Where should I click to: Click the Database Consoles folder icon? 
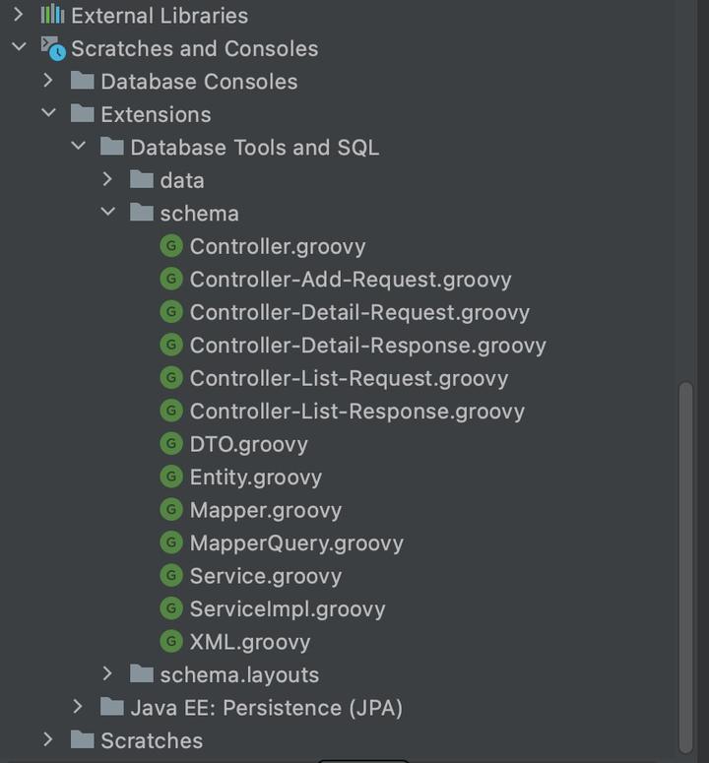click(x=83, y=82)
